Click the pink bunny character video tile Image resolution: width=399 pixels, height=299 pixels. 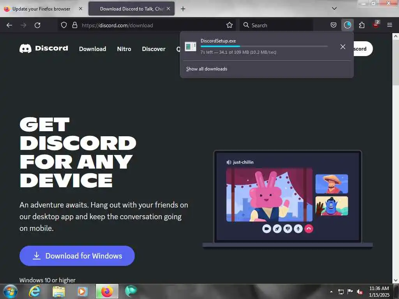coord(269,195)
